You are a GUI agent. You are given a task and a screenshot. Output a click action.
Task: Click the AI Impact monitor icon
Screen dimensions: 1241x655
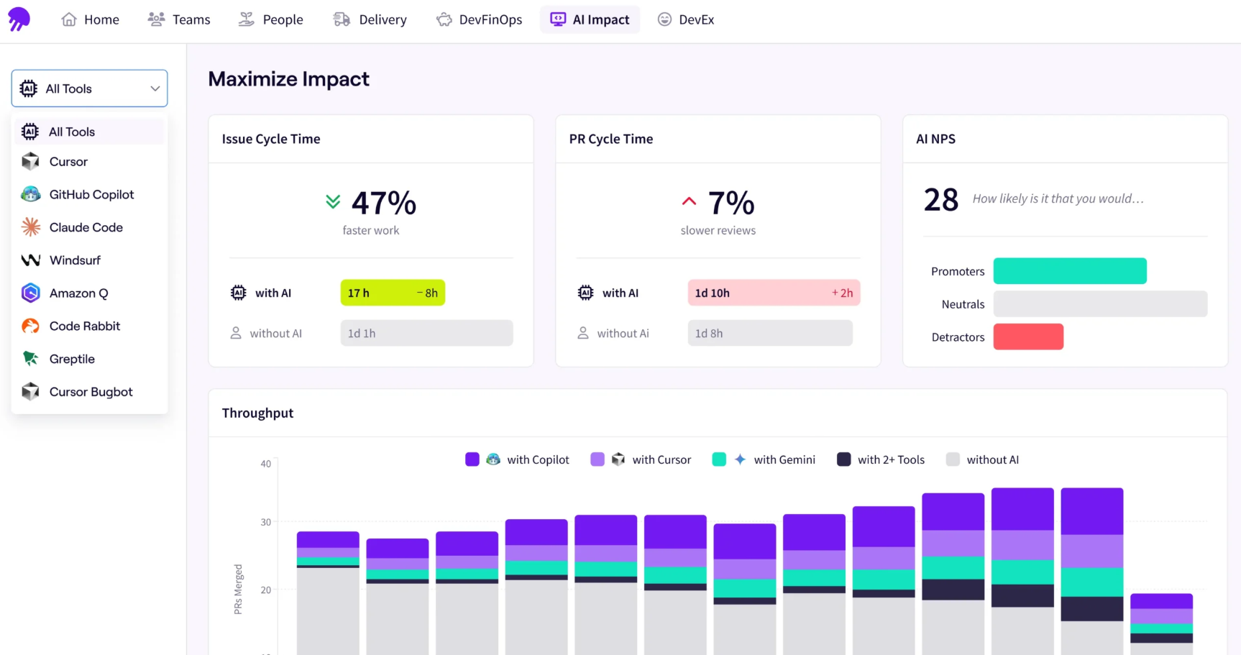[x=558, y=19]
